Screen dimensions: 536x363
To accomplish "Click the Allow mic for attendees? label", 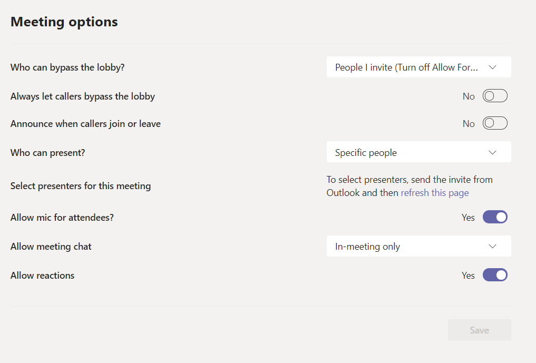I will [x=62, y=218].
